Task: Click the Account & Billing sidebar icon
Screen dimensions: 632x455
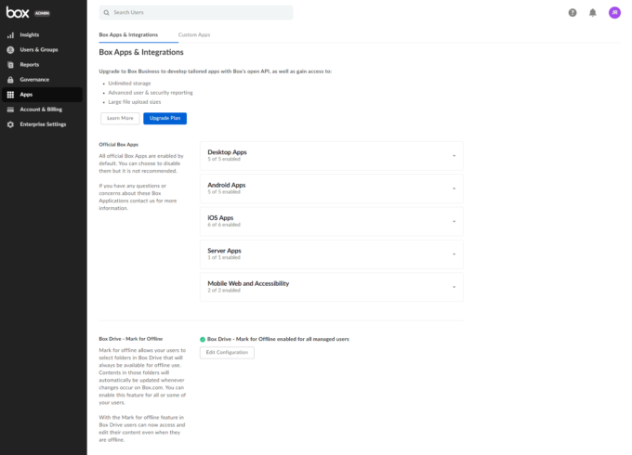Action: (x=10, y=109)
